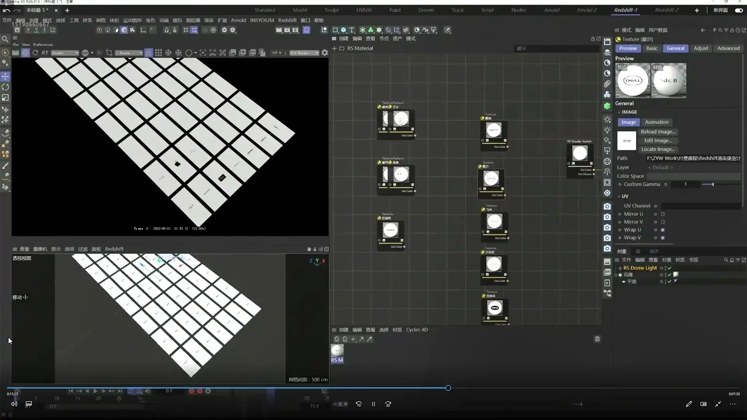This screenshot has height=420, width=747.
Task: Select the Move tool in the left toolbar
Action: pos(5,76)
